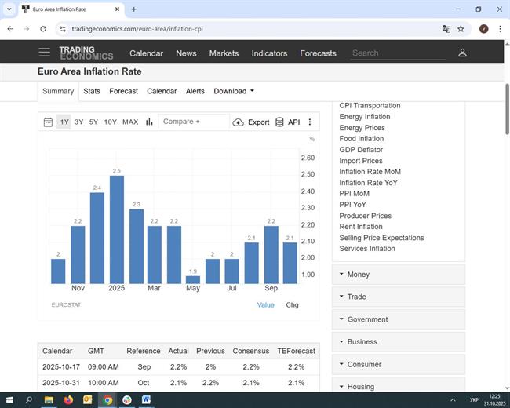
Task: Open the Food Inflation link
Action: [361, 139]
